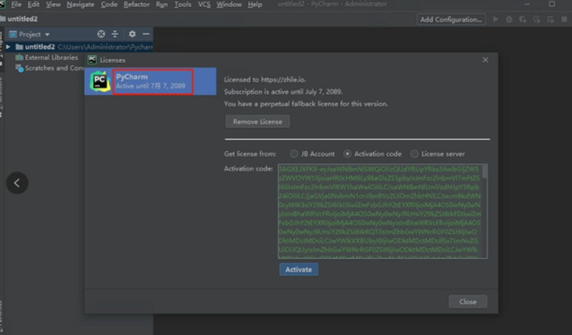
Task: Click the Stop icon in toolbar
Action: point(564,19)
